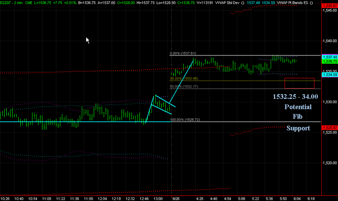Select the "5:22" time axis label
Screen dimensions: 338x201
256,199
